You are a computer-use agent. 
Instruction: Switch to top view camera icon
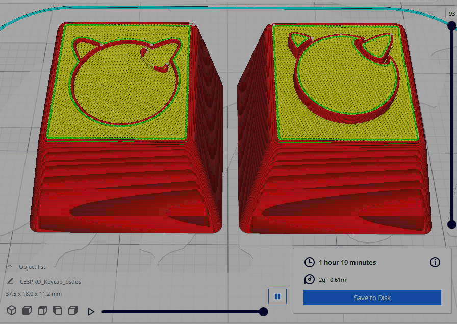pos(42,310)
